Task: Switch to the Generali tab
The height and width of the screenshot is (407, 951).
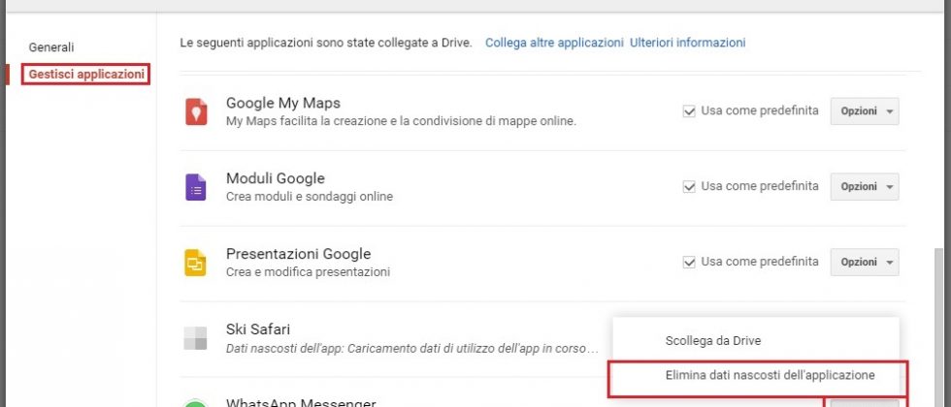Action: coord(51,47)
